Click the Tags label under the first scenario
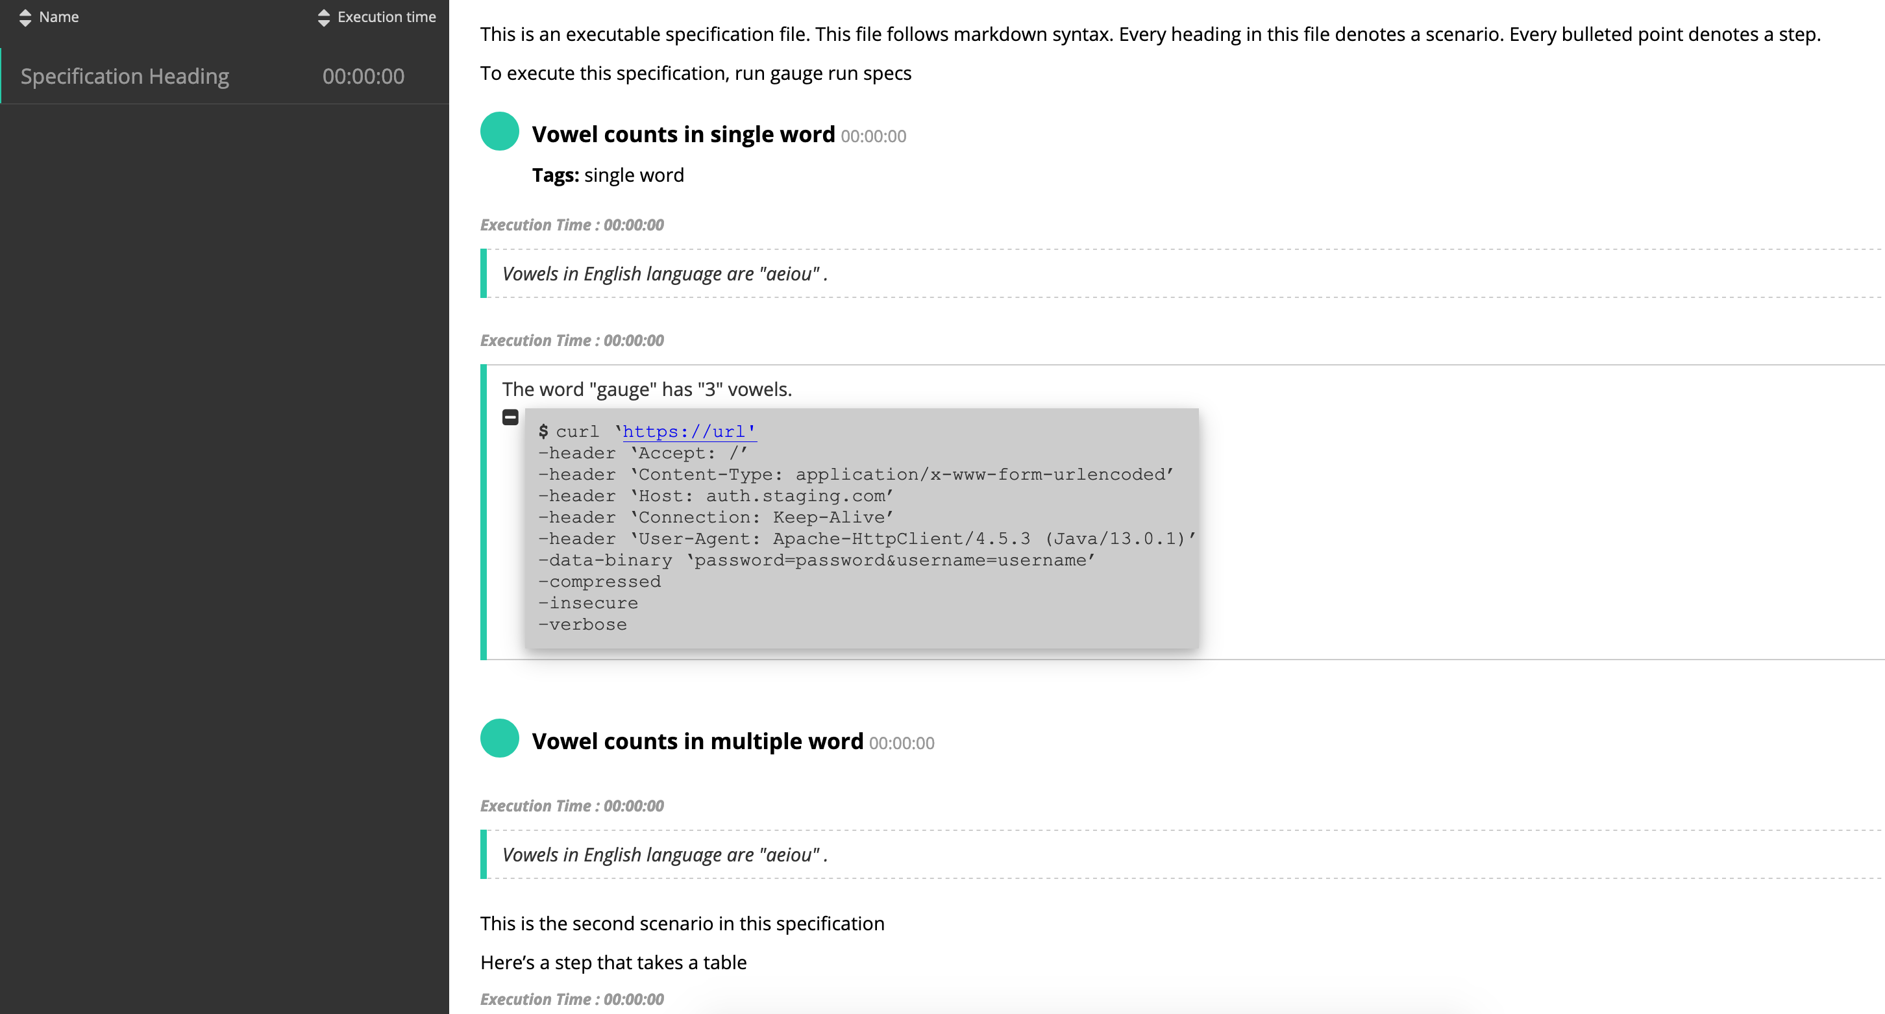The image size is (1885, 1014). point(555,175)
